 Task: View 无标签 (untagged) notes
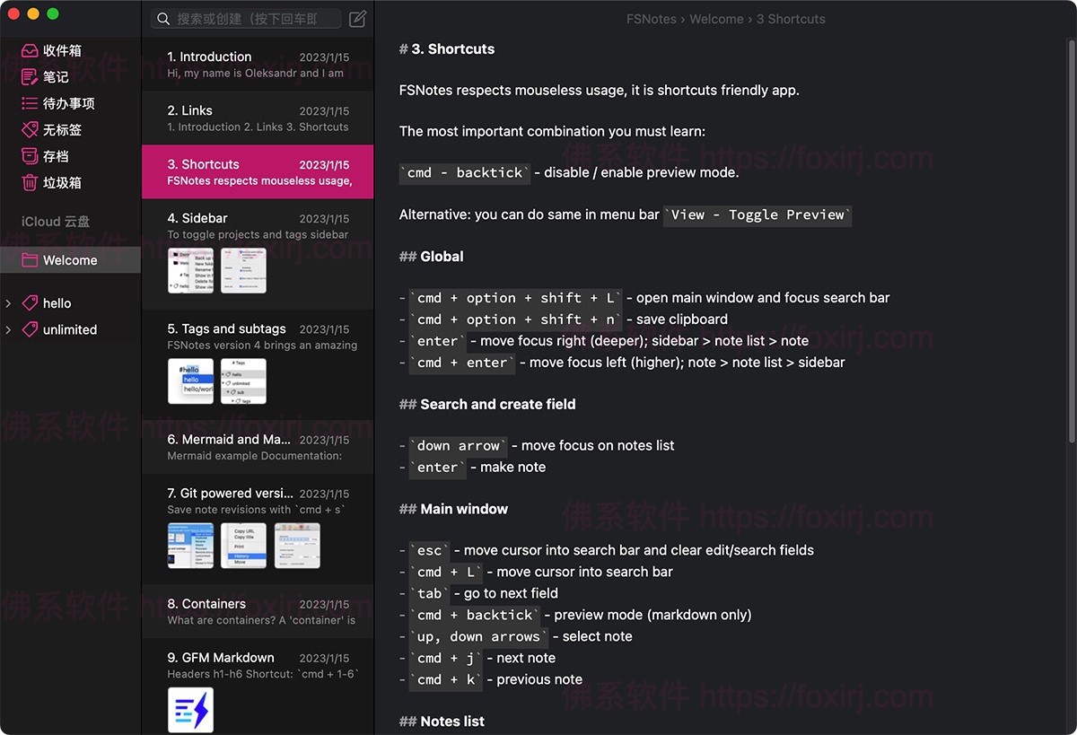pyautogui.click(x=65, y=129)
